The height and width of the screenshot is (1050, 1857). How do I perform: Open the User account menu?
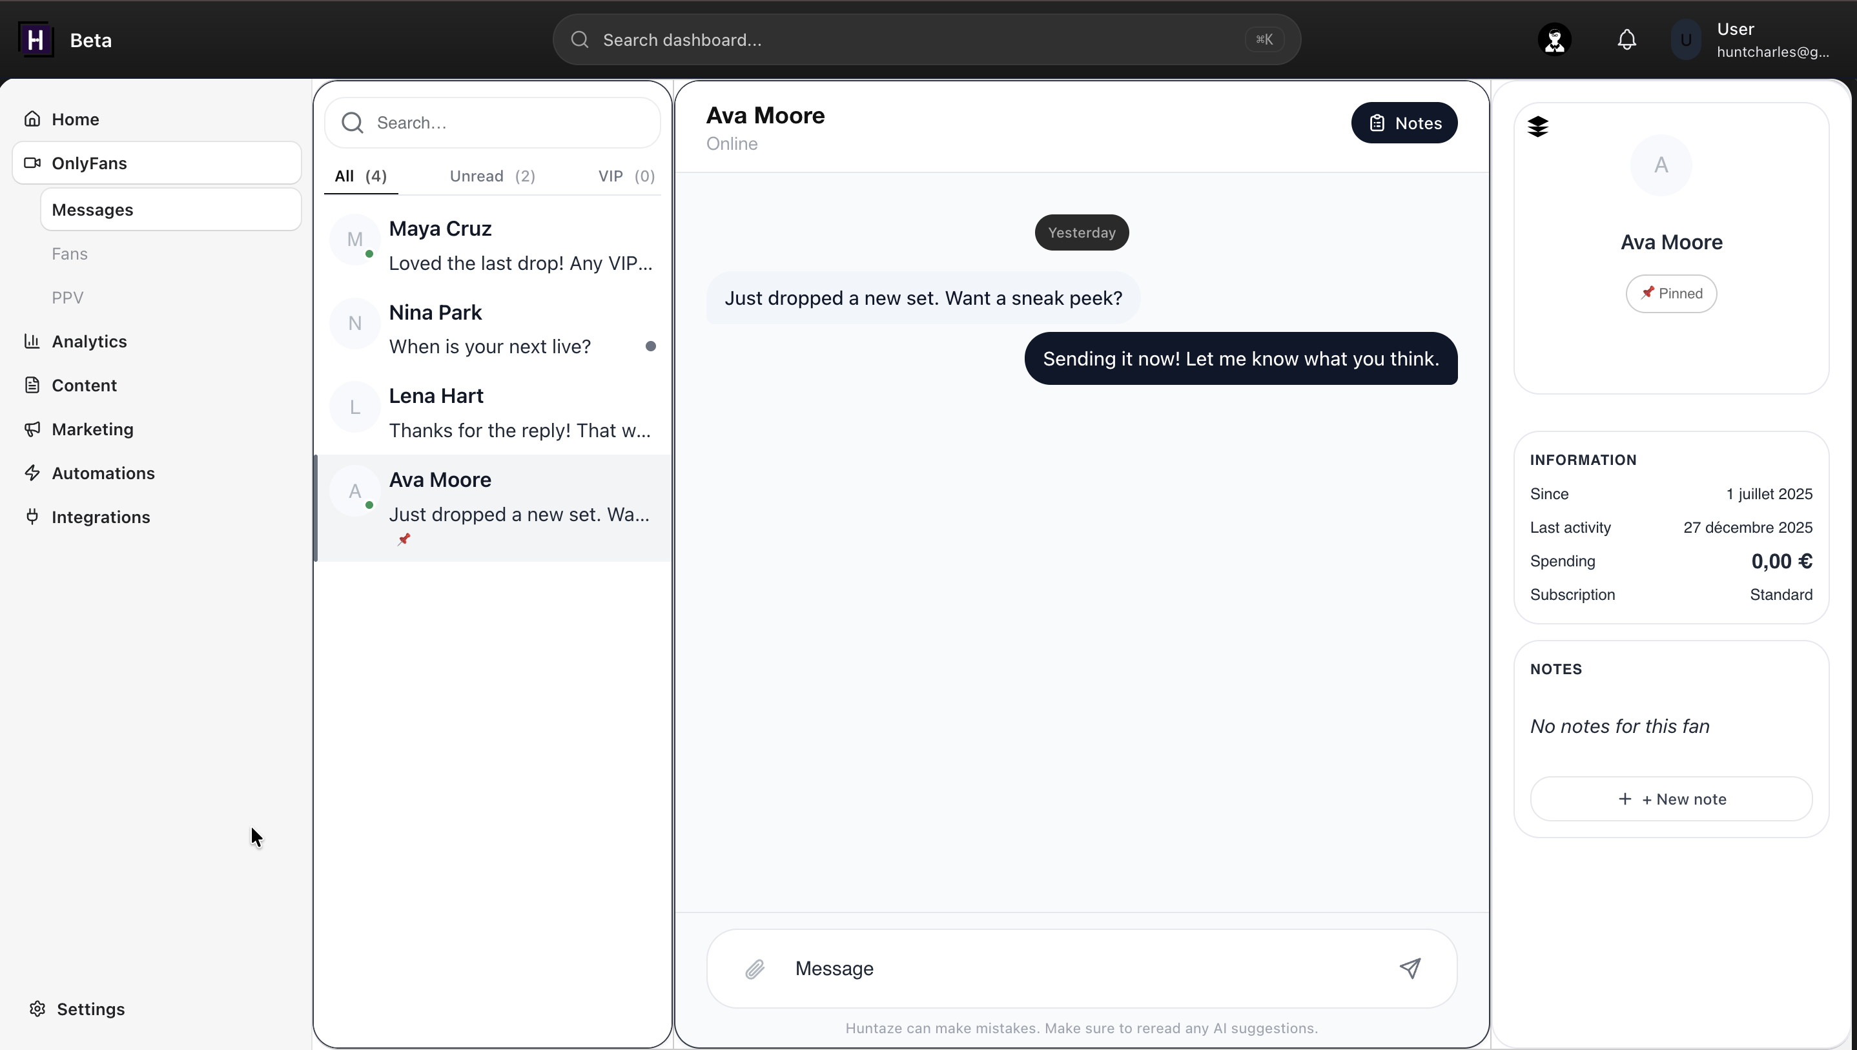point(1751,39)
